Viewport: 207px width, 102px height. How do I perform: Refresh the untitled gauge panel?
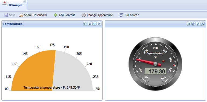198,24
